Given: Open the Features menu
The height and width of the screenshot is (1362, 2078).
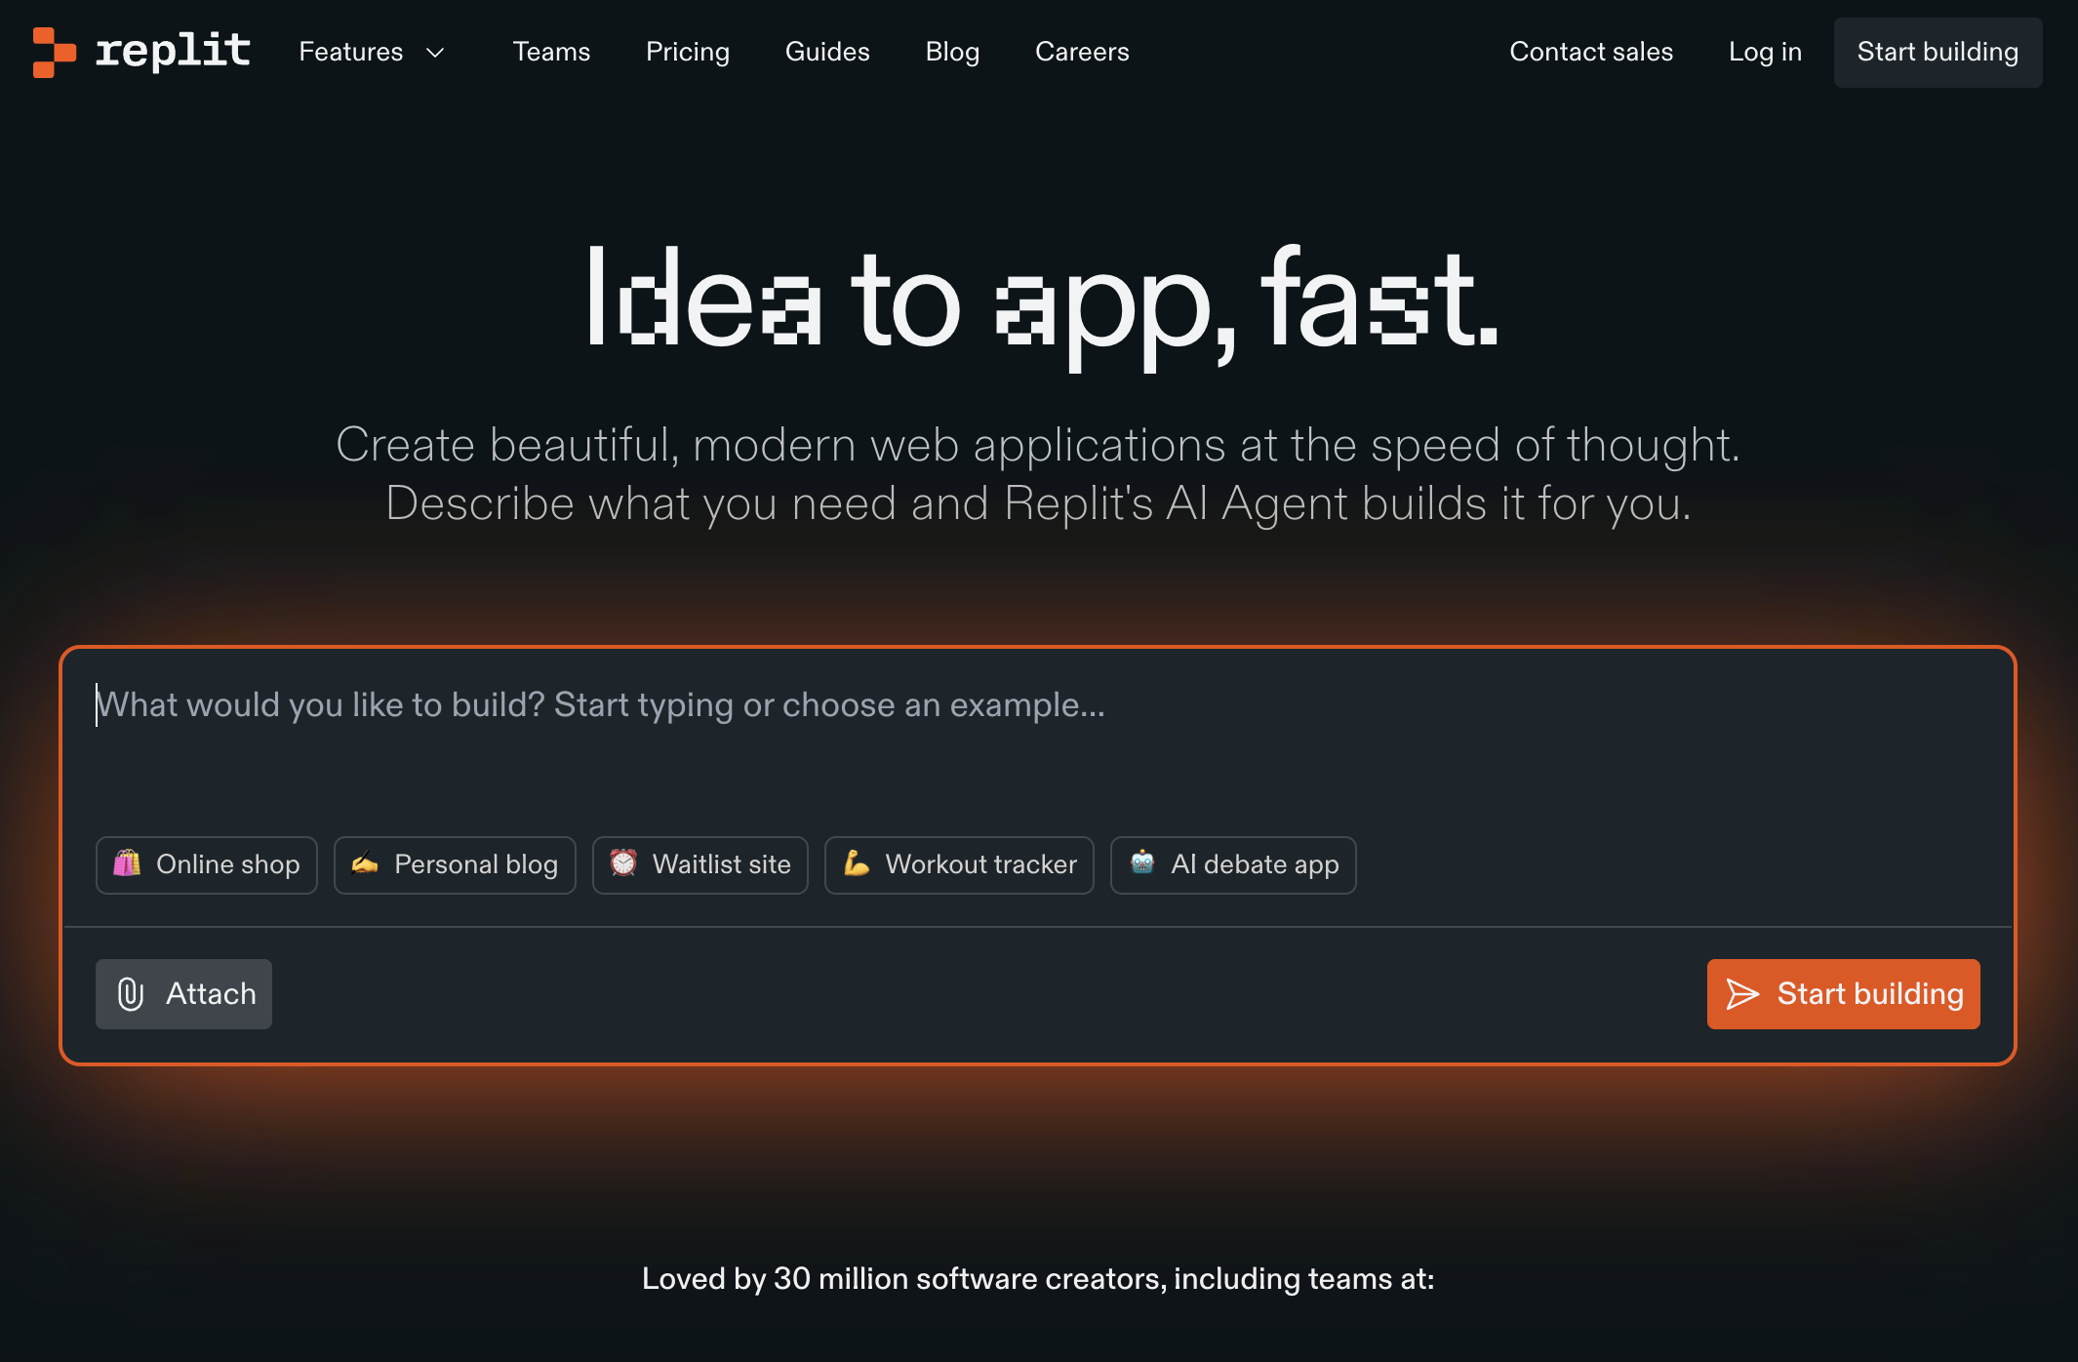Looking at the screenshot, I should click(x=351, y=52).
